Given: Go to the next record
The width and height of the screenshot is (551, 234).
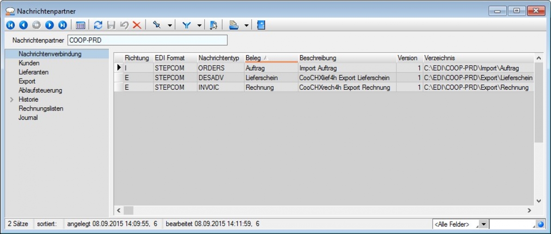Looking at the screenshot, I should (49, 25).
